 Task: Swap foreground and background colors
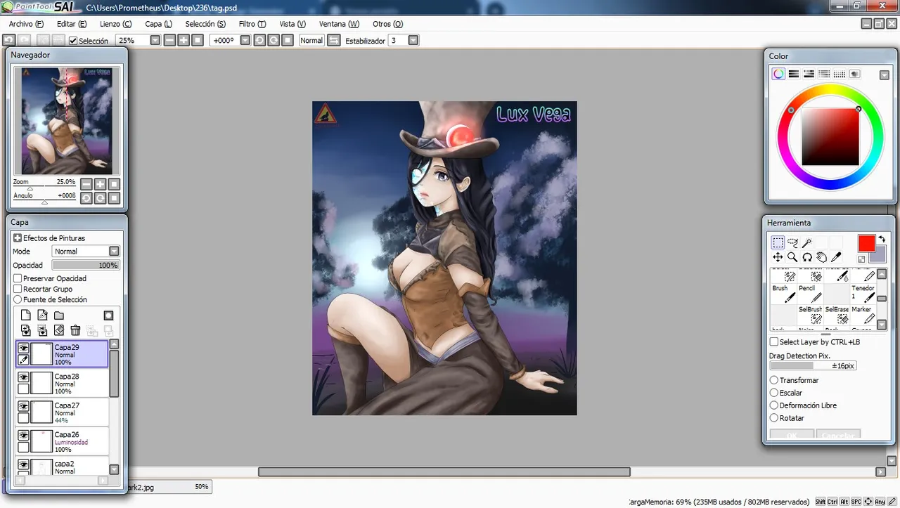pyautogui.click(x=882, y=240)
